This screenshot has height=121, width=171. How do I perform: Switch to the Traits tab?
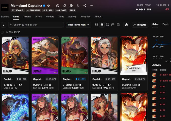coord(61,17)
